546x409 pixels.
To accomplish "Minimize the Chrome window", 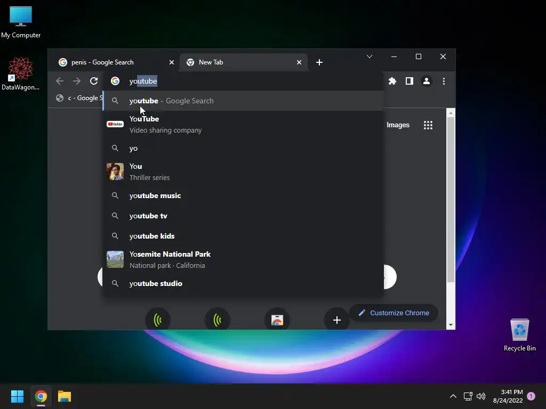I will (x=394, y=56).
